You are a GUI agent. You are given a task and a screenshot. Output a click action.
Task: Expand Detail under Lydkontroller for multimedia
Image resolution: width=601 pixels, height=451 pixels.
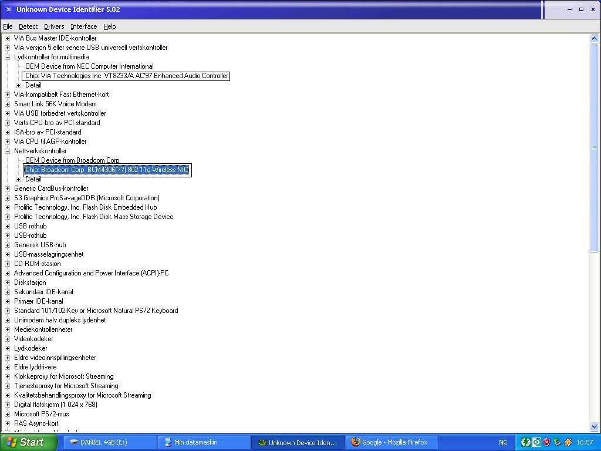[x=18, y=85]
